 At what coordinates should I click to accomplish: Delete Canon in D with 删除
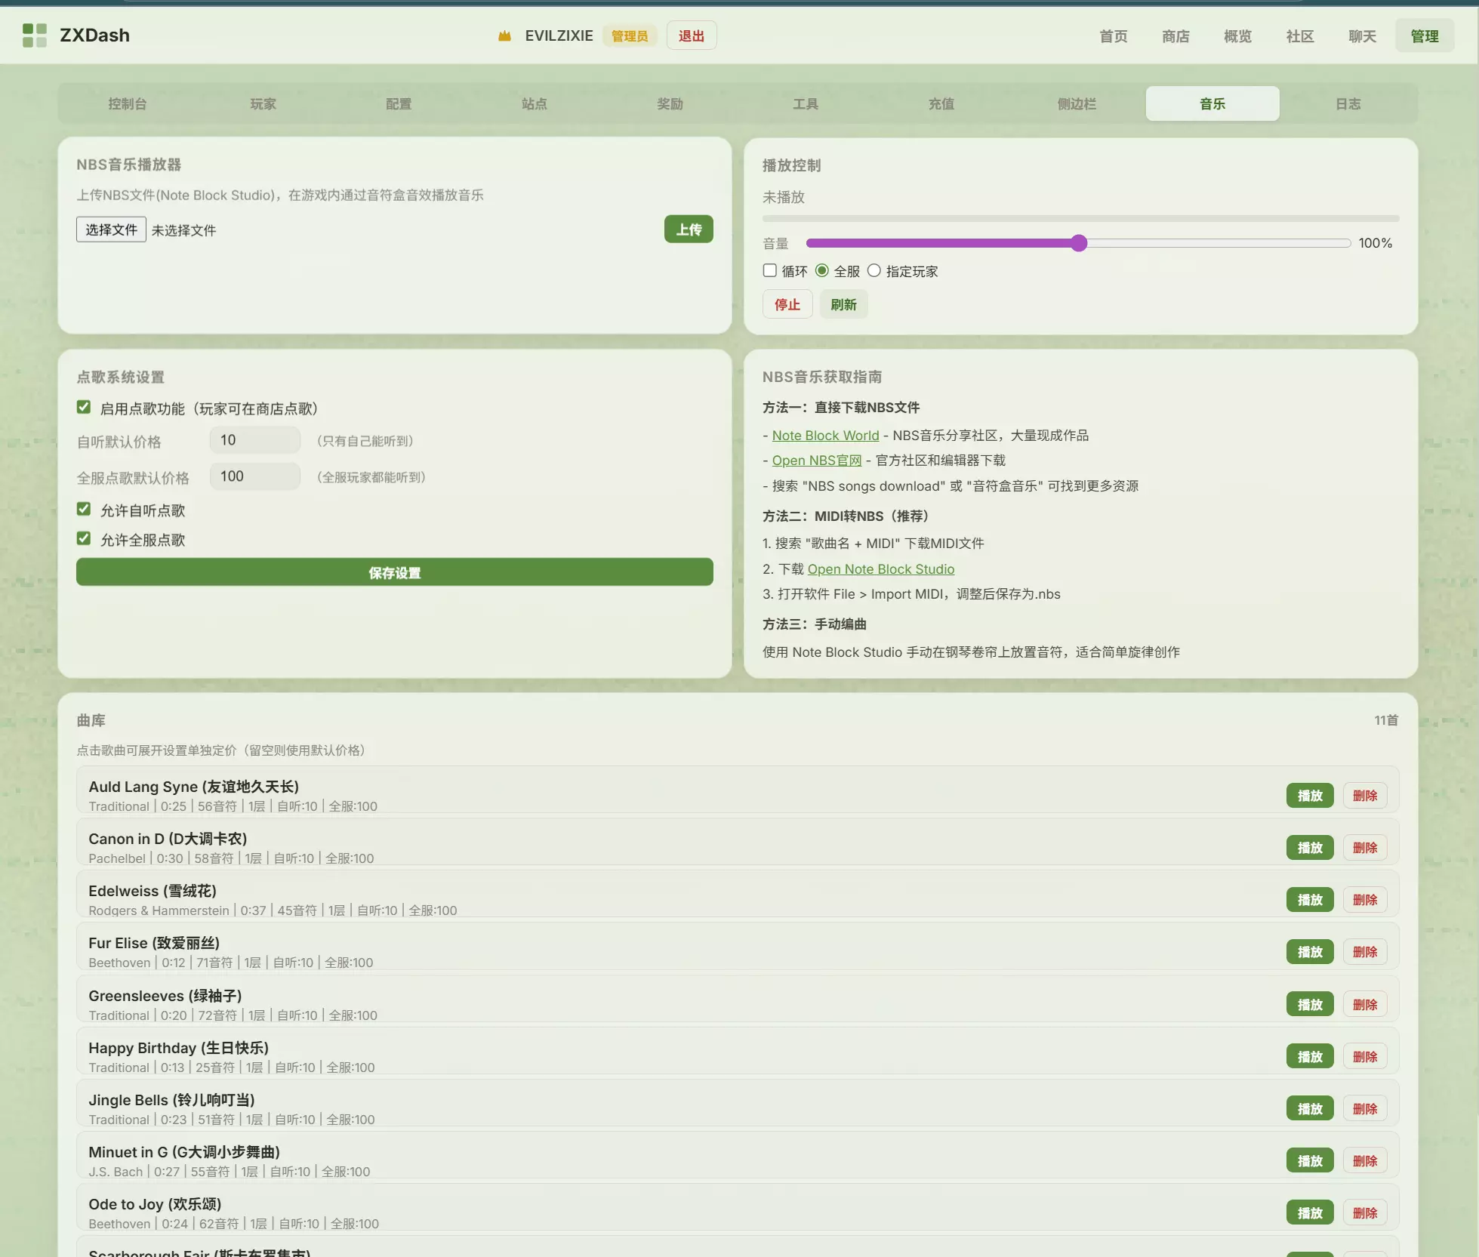click(x=1365, y=848)
